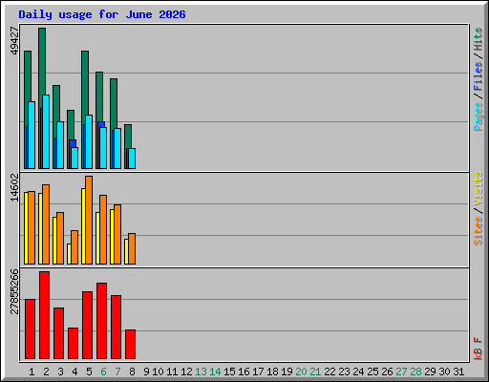
Task: Click green weekend day 21 label
Action: (315, 371)
